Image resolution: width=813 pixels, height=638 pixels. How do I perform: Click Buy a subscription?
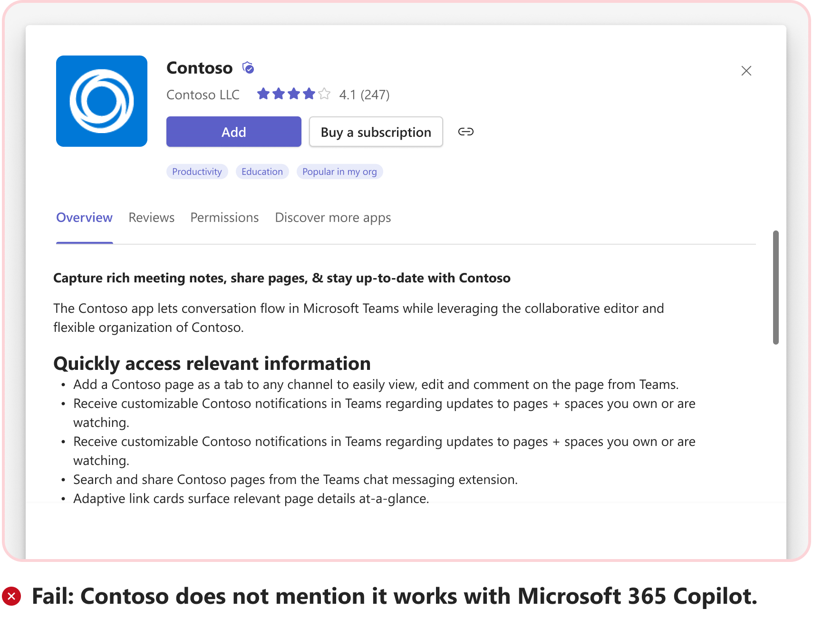click(376, 132)
